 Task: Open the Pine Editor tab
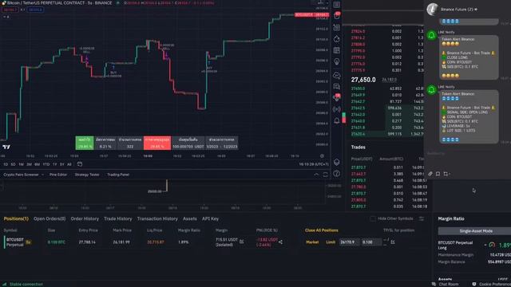(58, 175)
